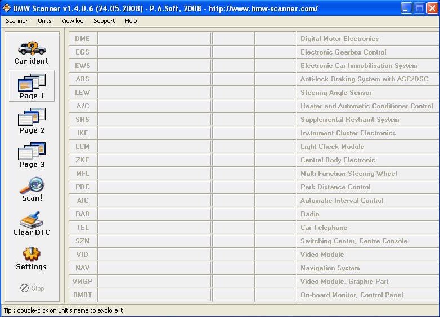Viewport: 440px width, 317px height.
Task: Click the status bar tip text
Action: (x=63, y=310)
